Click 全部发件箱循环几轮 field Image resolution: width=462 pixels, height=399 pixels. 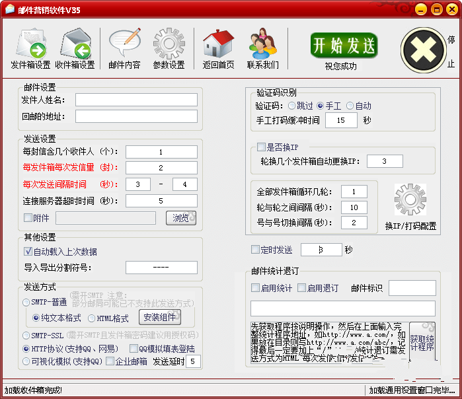(354, 192)
